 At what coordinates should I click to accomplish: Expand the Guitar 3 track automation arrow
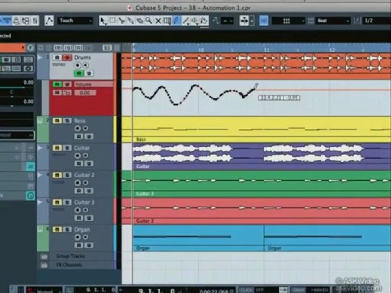point(40,202)
